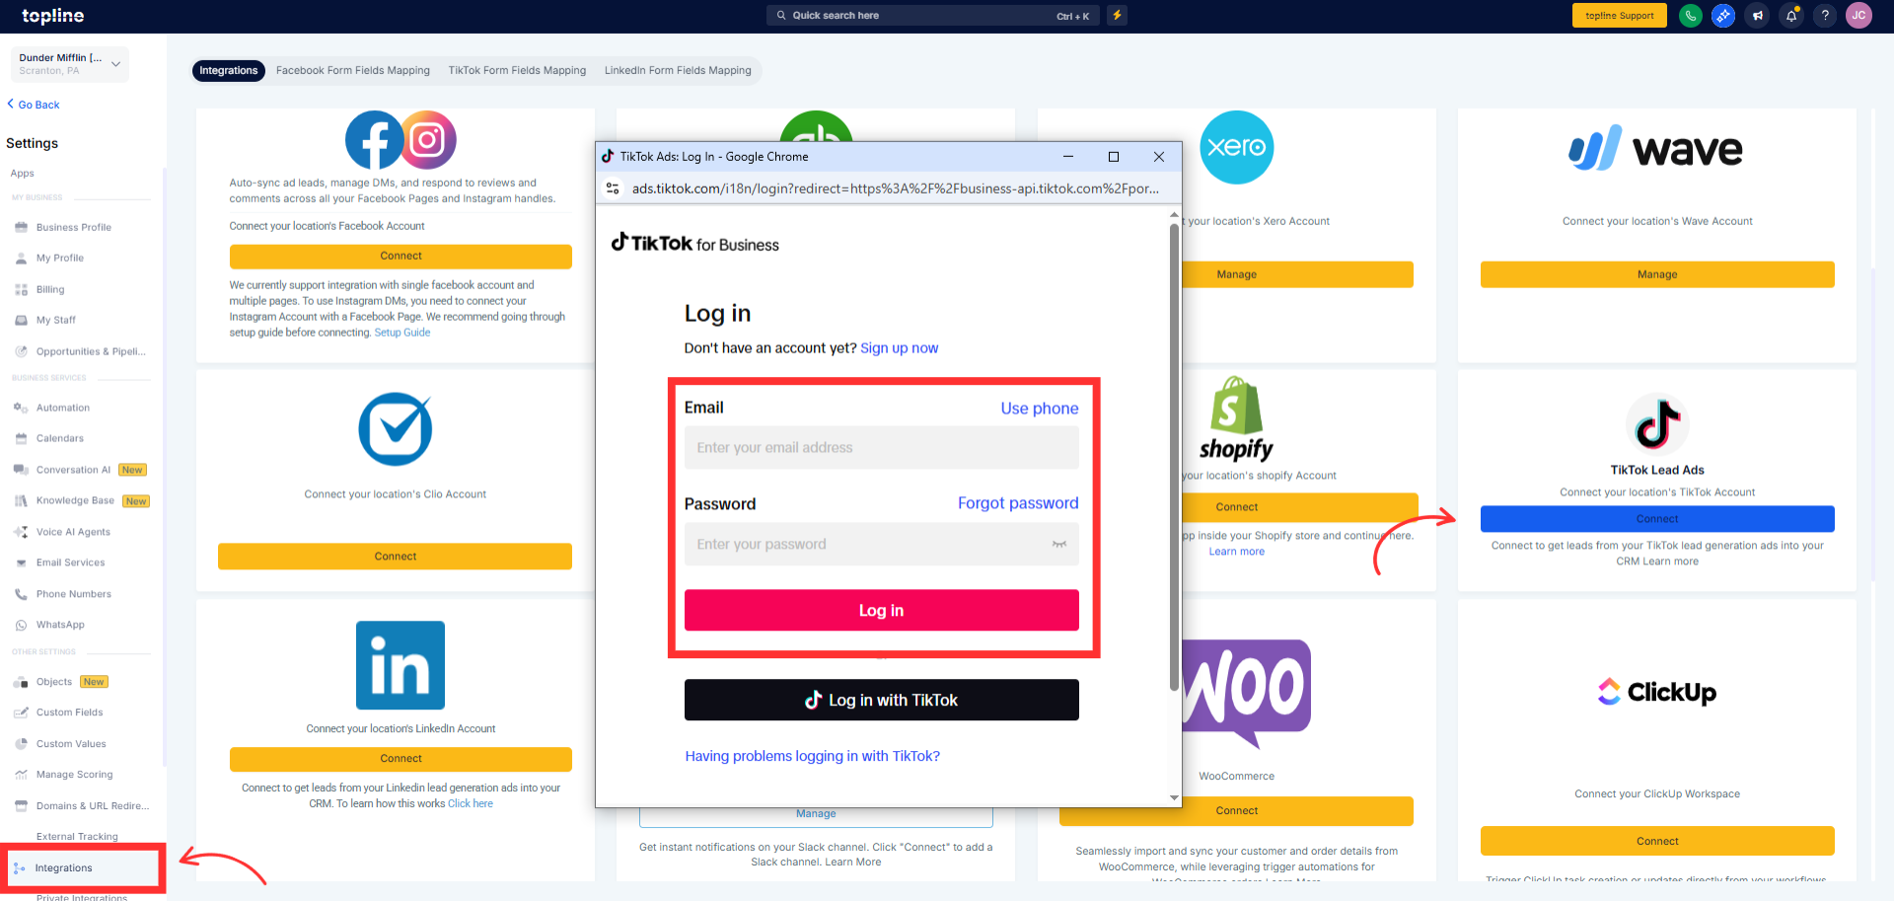Click the Quick search field

[932, 16]
